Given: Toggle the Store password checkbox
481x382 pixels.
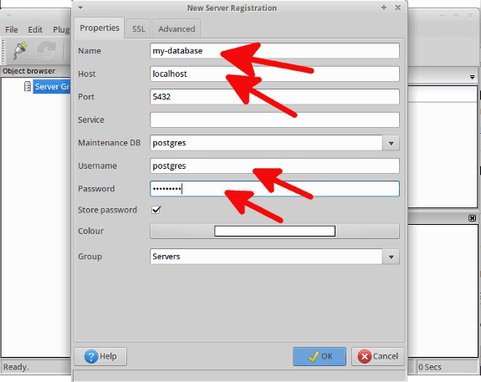Looking at the screenshot, I should click(156, 210).
